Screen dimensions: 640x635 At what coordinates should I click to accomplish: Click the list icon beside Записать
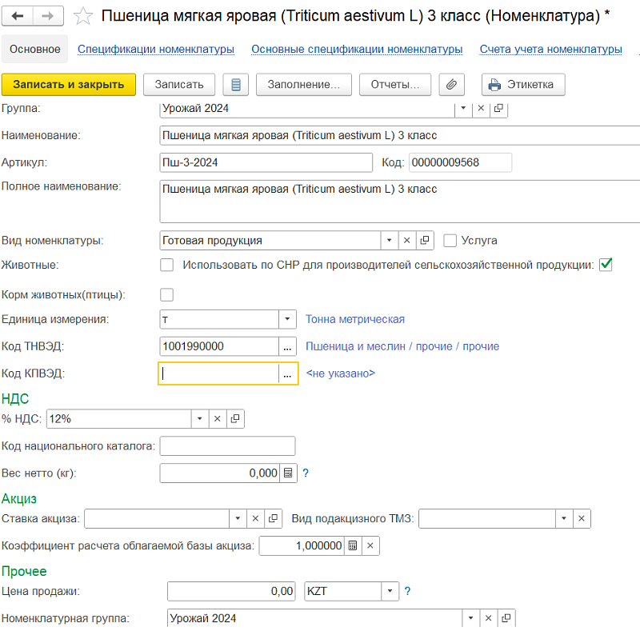coord(236,84)
